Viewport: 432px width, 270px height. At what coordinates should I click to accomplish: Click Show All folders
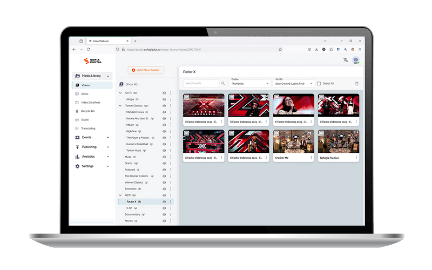tap(129, 84)
